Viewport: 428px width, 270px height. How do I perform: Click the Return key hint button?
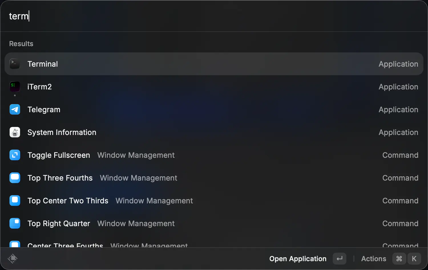(339, 259)
